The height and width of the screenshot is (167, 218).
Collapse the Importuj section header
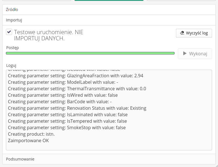[14, 20]
